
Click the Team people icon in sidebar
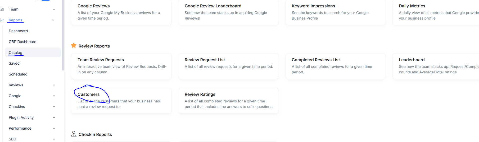point(2,9)
